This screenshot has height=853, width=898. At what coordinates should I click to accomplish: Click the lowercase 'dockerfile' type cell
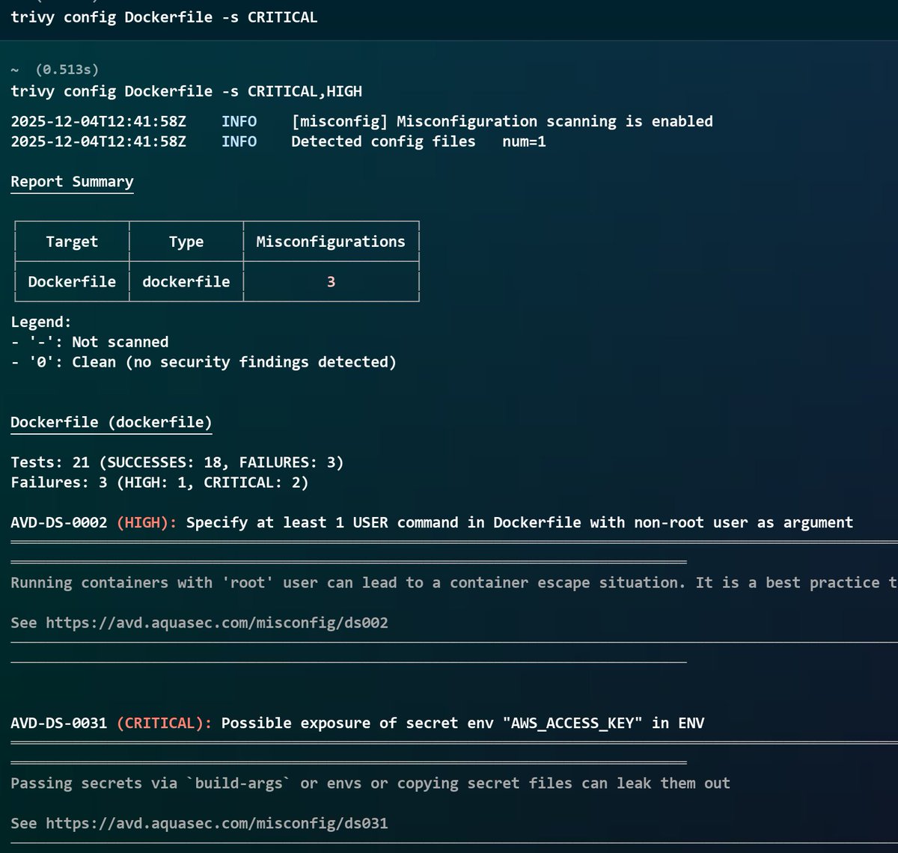click(186, 282)
